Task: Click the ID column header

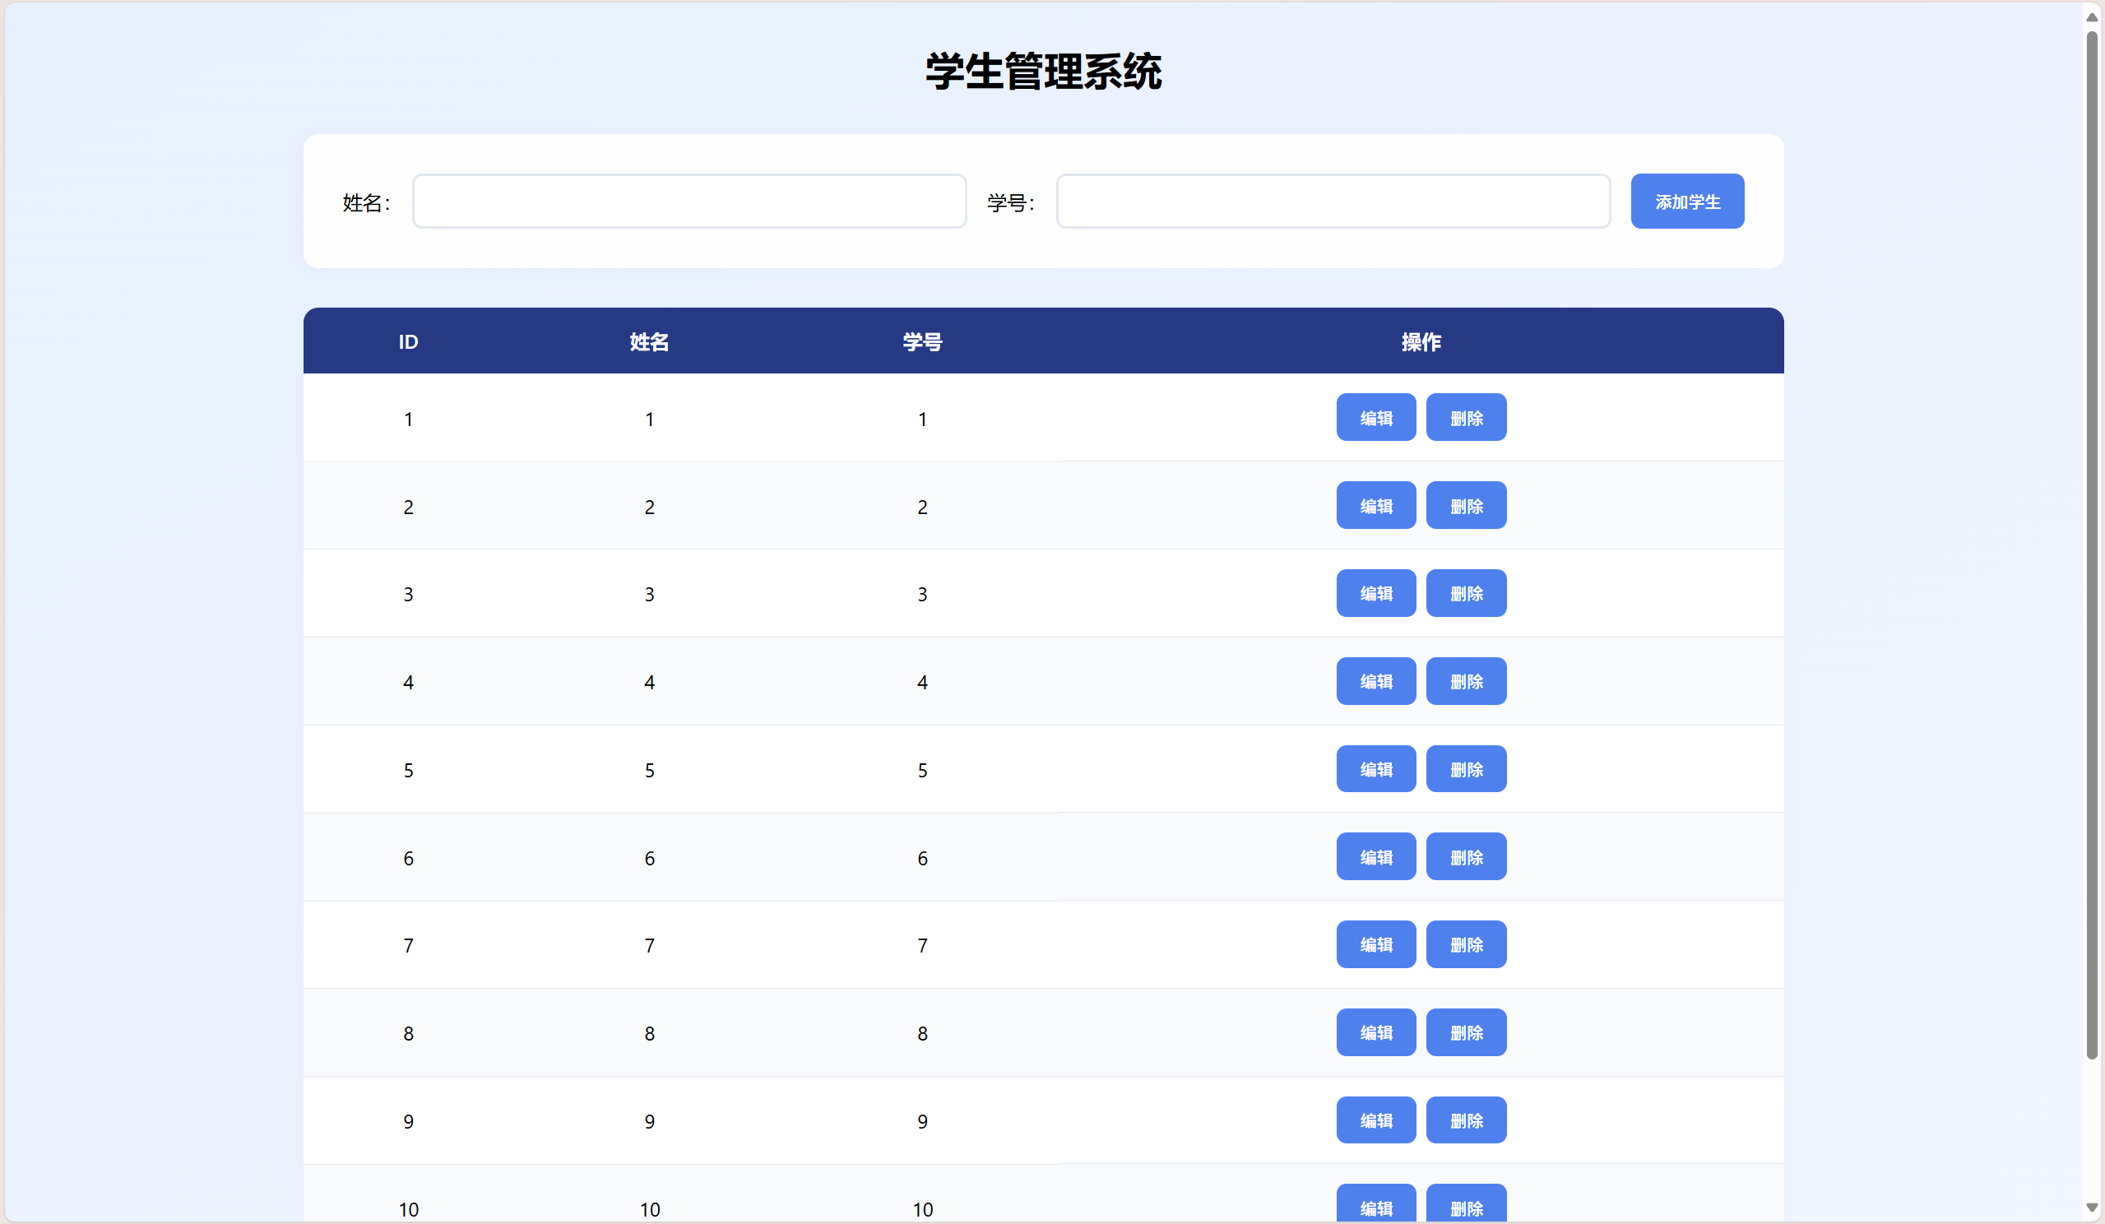Action: coord(408,341)
